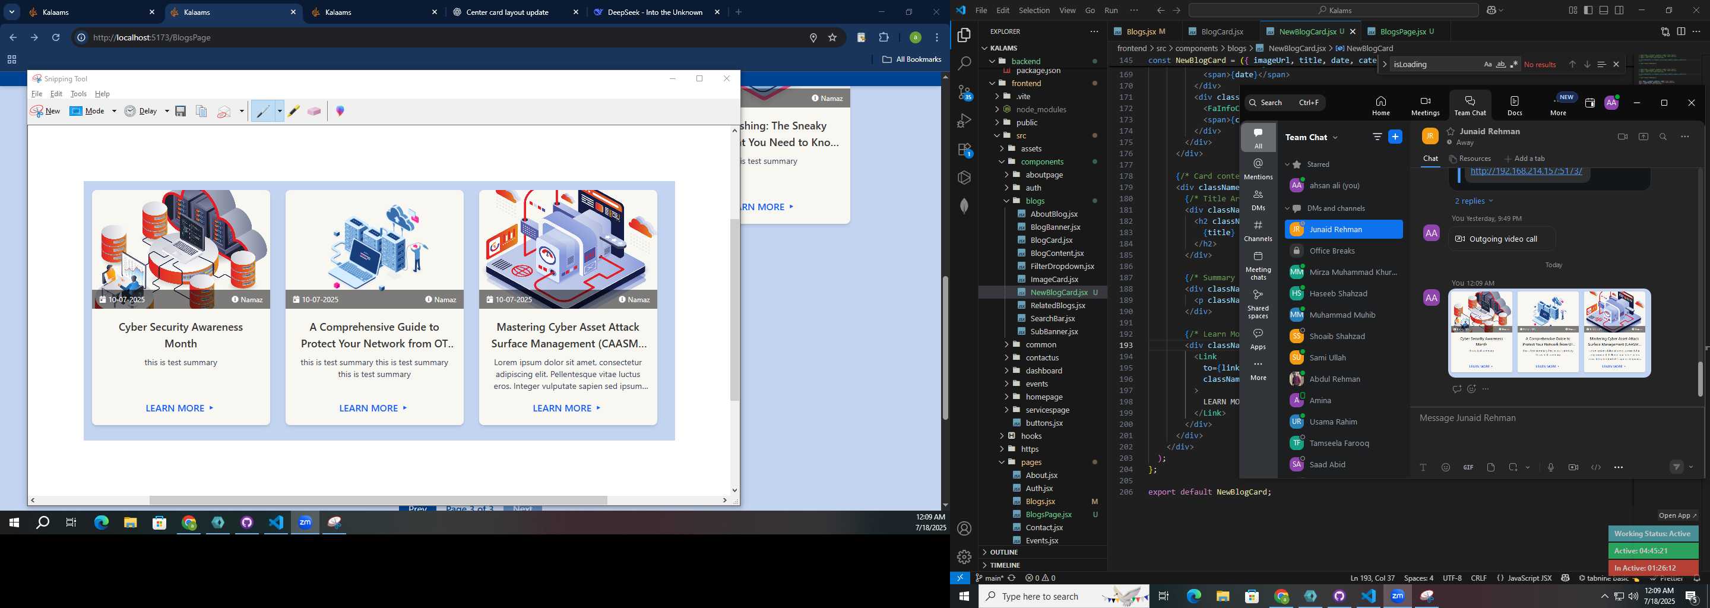This screenshot has width=1710, height=608.
Task: Open Zoom Meetings tab
Action: click(x=1425, y=106)
